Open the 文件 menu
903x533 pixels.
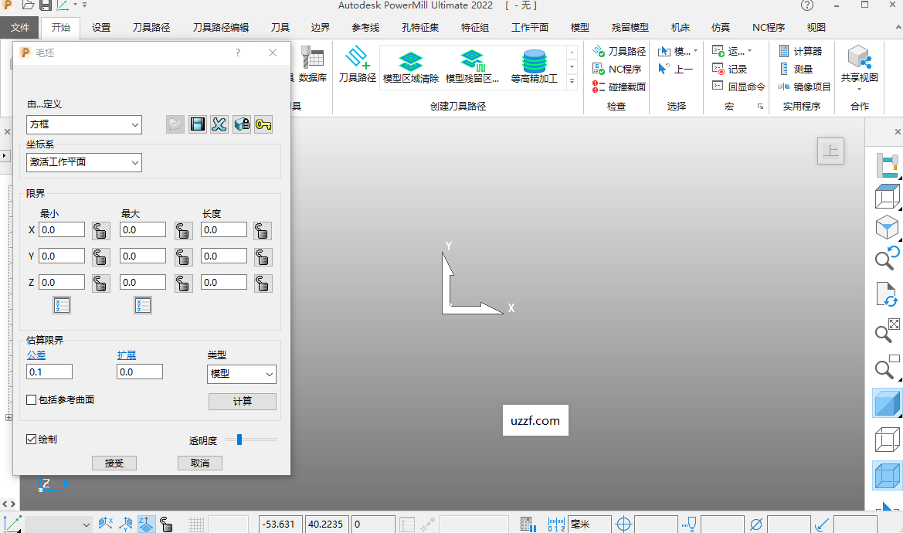coord(20,27)
